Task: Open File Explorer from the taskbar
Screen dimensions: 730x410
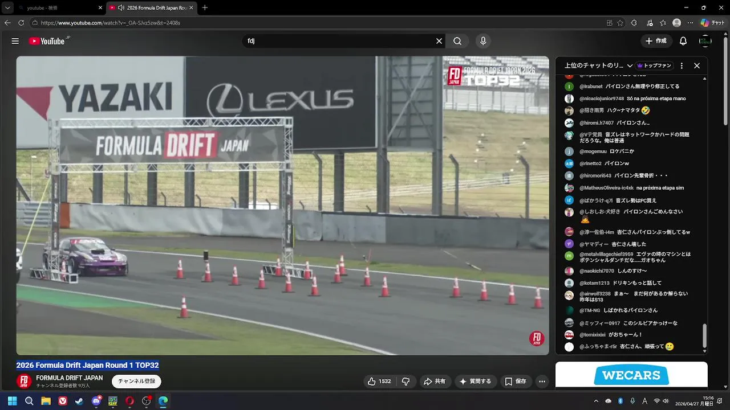Action: [x=46, y=401]
